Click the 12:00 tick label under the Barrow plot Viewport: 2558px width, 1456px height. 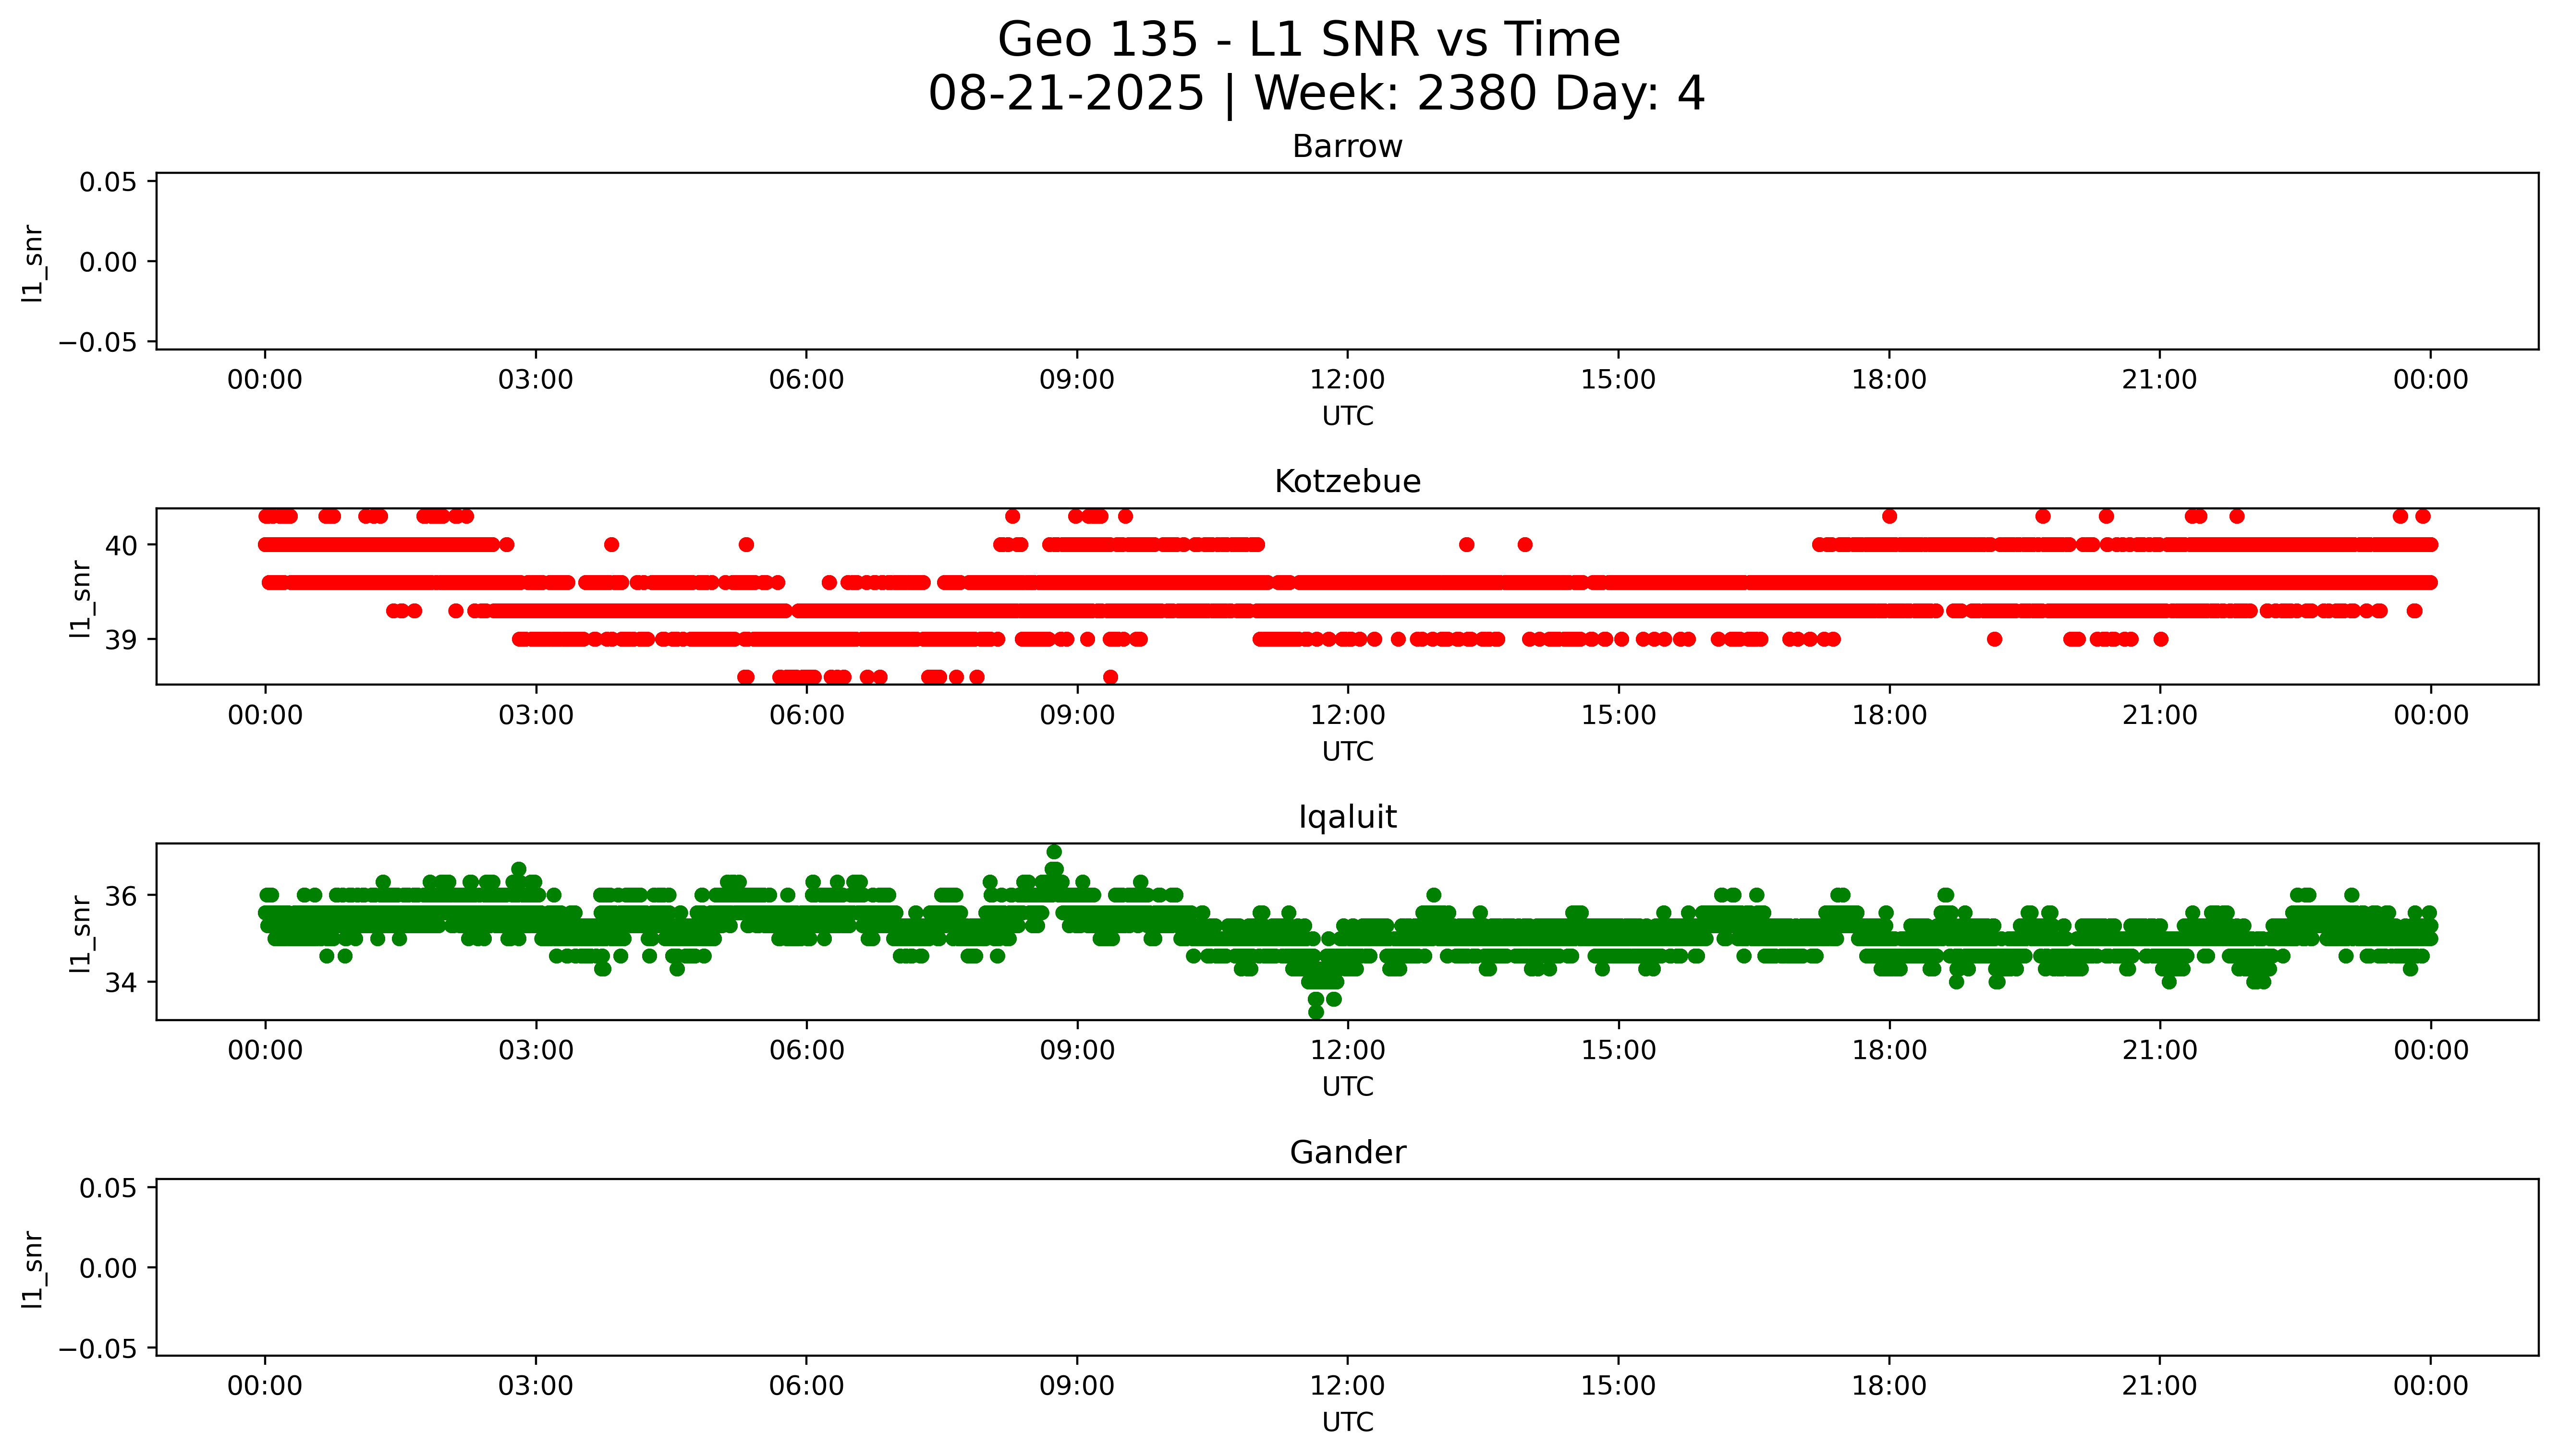click(1347, 380)
